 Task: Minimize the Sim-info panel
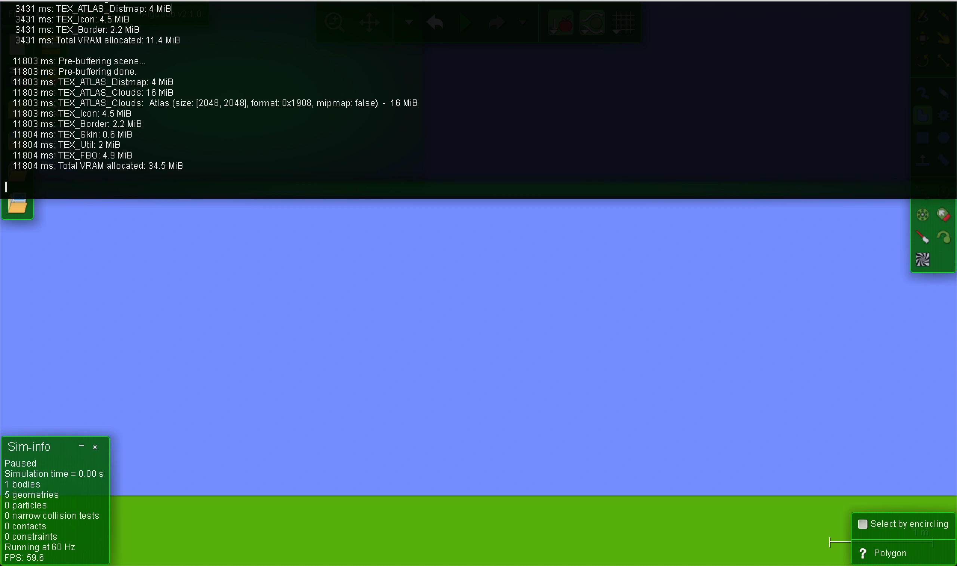81,446
